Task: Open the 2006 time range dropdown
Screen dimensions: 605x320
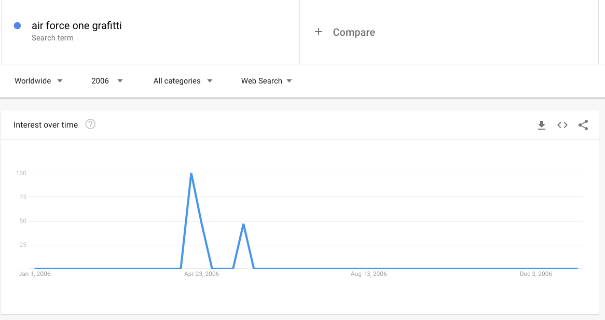Action: click(107, 81)
